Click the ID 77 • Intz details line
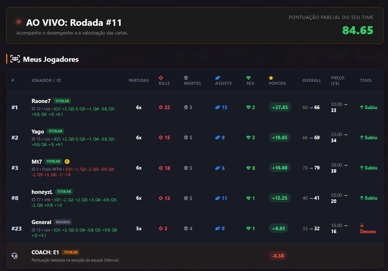The height and width of the screenshot is (271, 388). click(74, 202)
